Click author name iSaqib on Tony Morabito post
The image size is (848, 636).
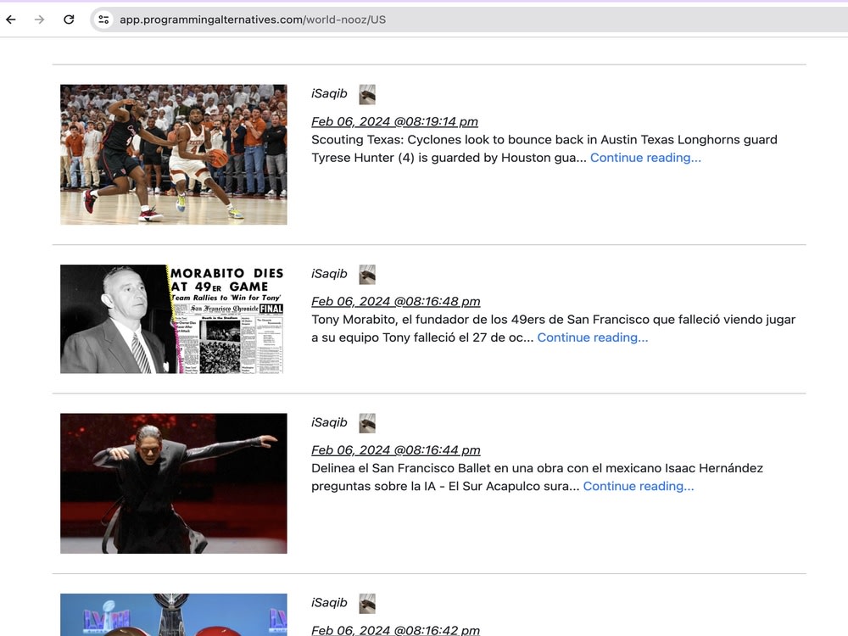coord(329,274)
